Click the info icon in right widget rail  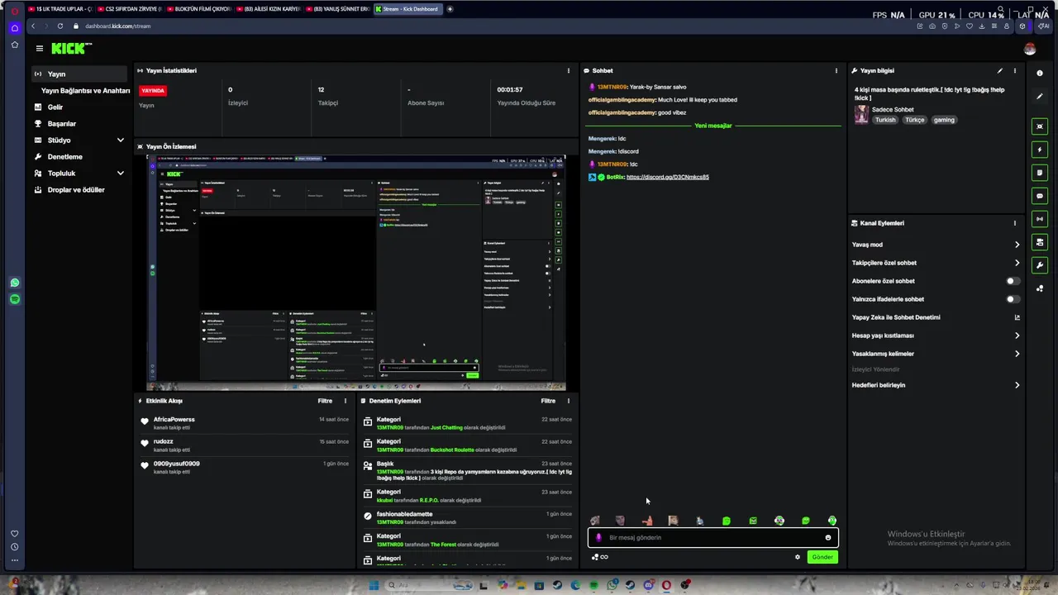point(1040,74)
